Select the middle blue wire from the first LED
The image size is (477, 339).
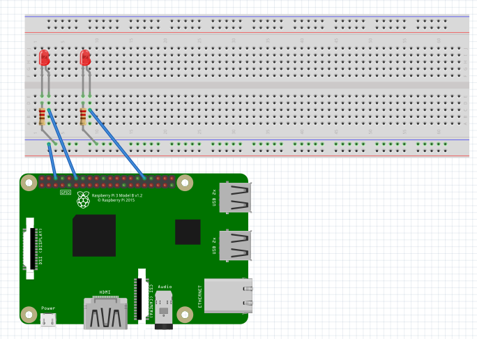pyautogui.click(x=62, y=144)
